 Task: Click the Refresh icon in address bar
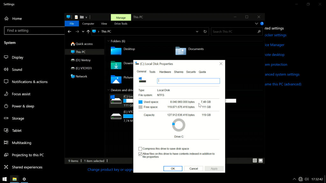(205, 31)
